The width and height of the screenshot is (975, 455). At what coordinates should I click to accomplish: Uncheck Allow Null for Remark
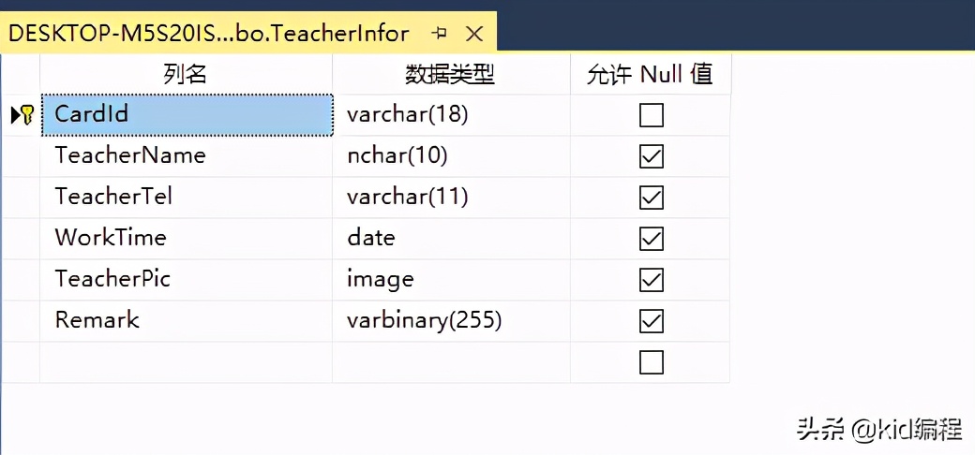click(x=651, y=321)
